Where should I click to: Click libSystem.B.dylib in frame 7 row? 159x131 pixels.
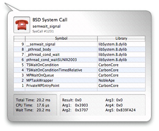pyautogui.click(x=113, y=54)
